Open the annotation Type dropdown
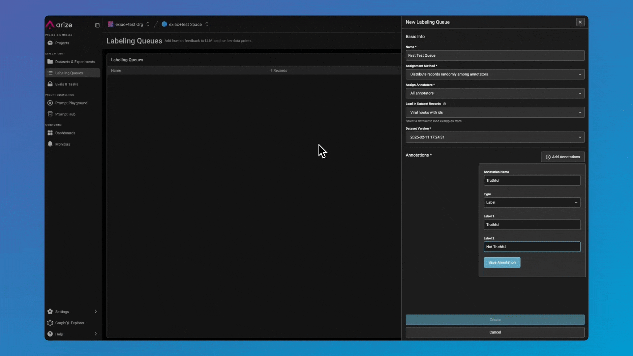 pyautogui.click(x=531, y=202)
